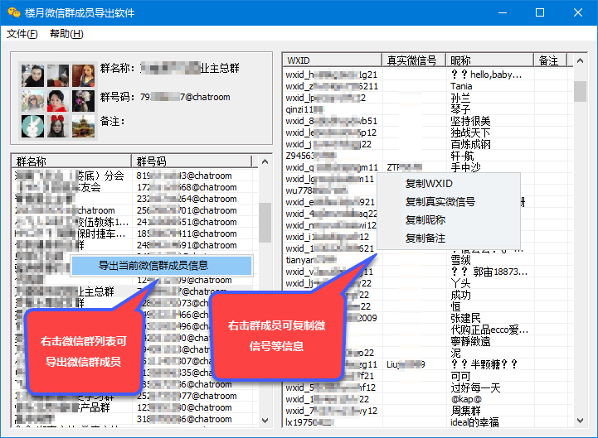598x438 pixels.
Task: Select member row with nickname 独战天下
Action: pos(428,132)
